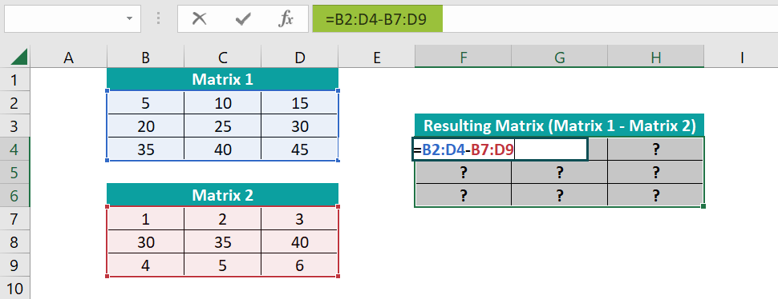The width and height of the screenshot is (778, 299).
Task: Click the formula bar options dots handle
Action: point(158,18)
